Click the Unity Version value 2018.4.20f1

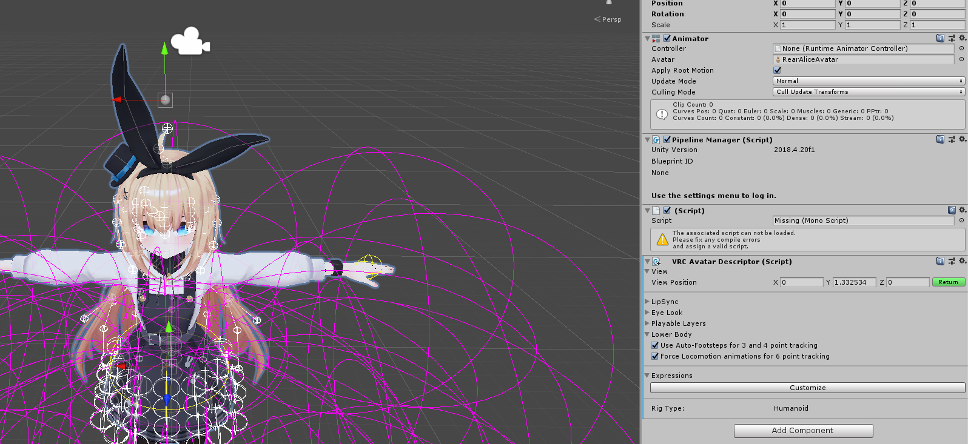point(794,150)
